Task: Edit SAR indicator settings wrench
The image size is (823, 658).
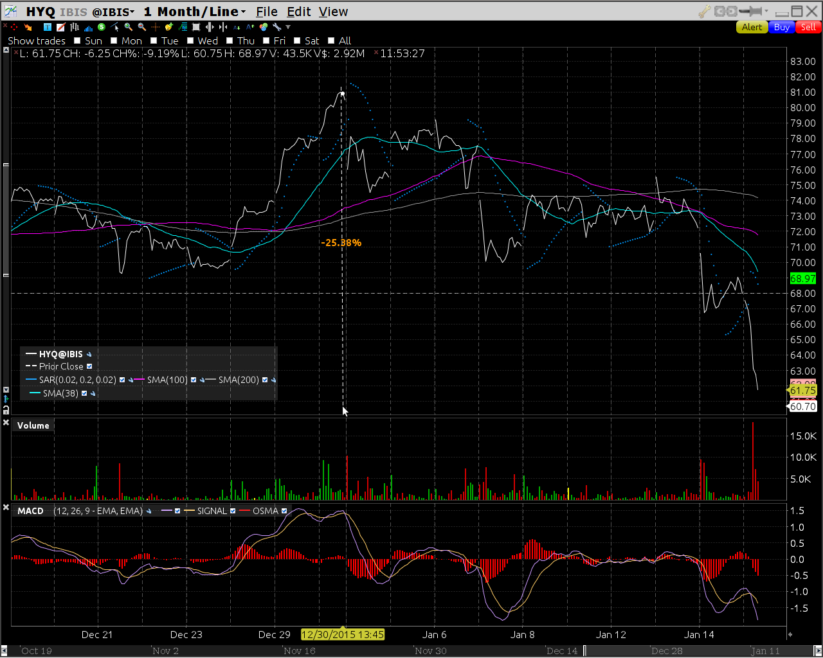Action: tap(131, 380)
